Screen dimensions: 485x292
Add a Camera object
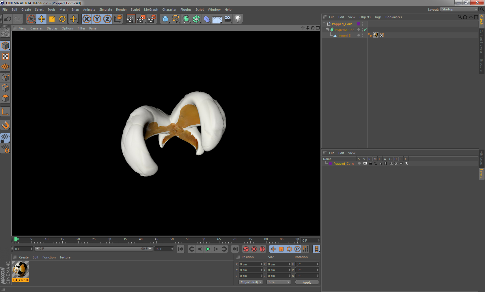(227, 19)
